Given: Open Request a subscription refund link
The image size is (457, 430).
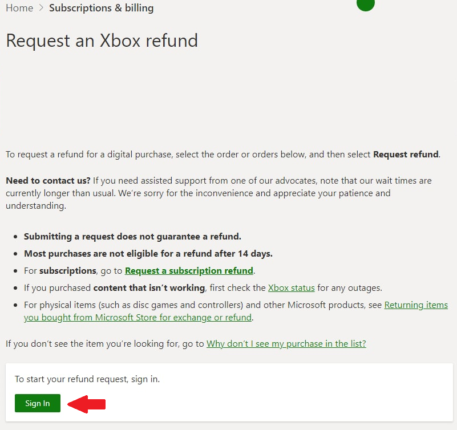Looking at the screenshot, I should (x=189, y=270).
